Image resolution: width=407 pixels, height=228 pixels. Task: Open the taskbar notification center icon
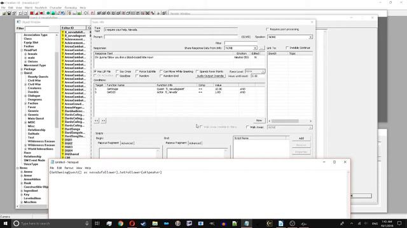click(x=399, y=224)
